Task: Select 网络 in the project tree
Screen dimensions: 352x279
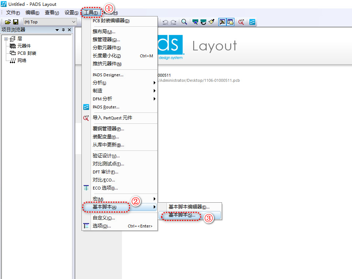Action: click(x=22, y=61)
